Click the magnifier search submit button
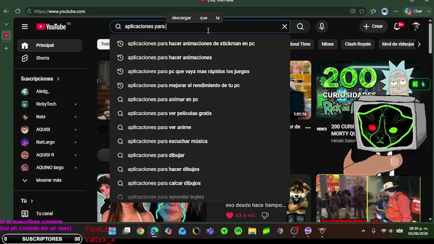The image size is (434, 244). pos(300,26)
